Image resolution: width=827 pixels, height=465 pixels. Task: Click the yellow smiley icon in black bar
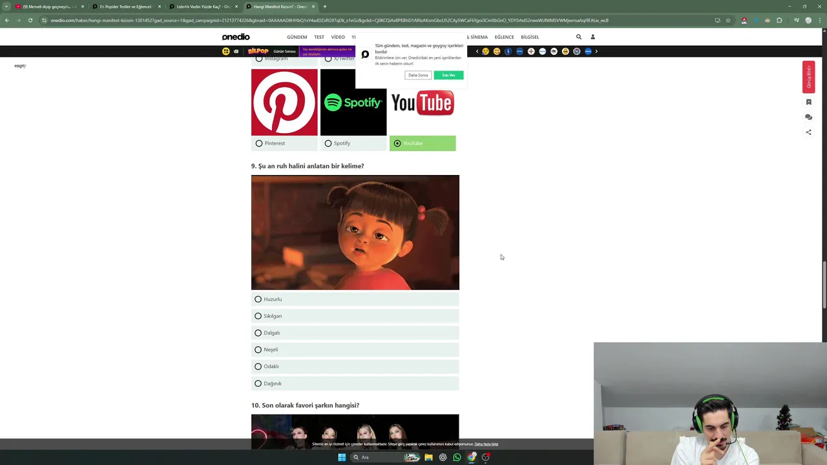click(225, 51)
